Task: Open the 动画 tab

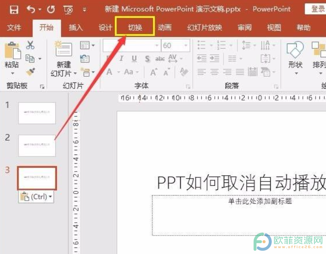Action: (165, 27)
